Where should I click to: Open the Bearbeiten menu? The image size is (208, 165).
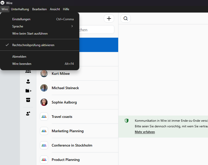(39, 9)
